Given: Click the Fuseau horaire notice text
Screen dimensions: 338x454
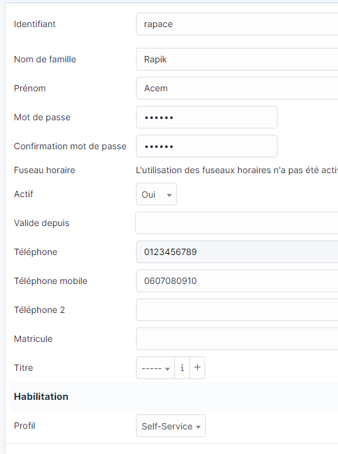Looking at the screenshot, I should 237,170.
